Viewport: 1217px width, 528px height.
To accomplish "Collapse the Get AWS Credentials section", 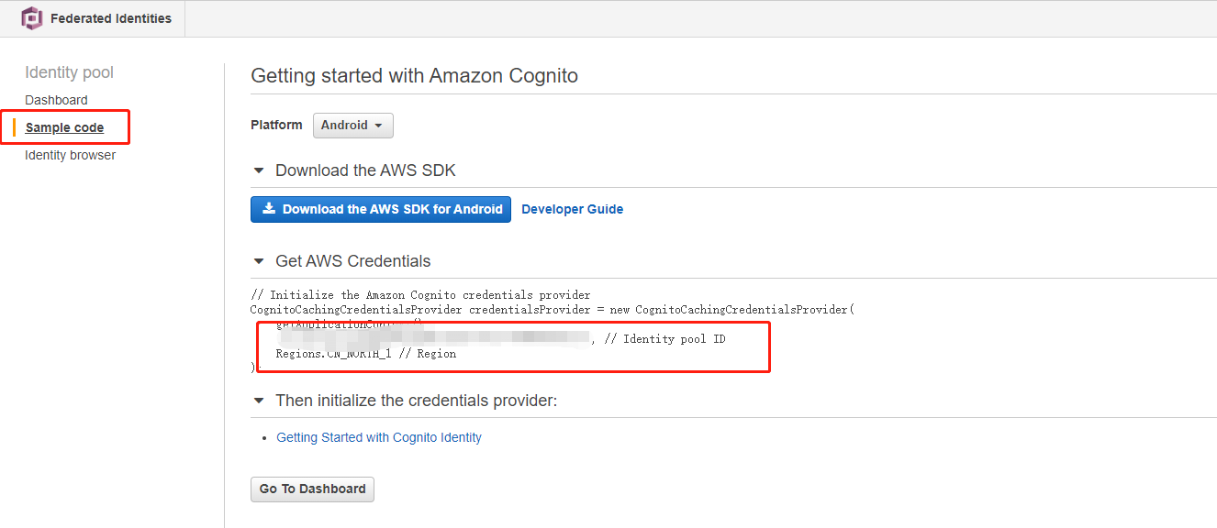I will 258,261.
